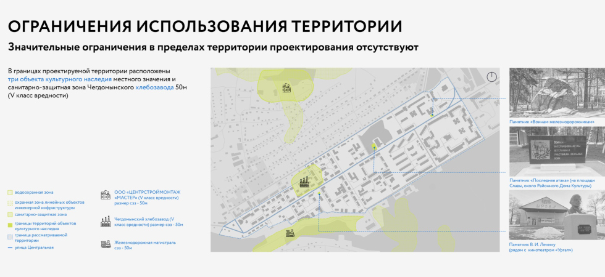The width and height of the screenshot is (605, 277).
Task: Click the heritage marker in the map center
Action: pos(374,147)
